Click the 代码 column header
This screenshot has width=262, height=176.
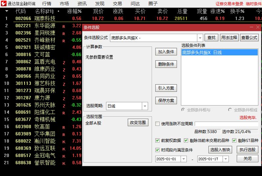click(21, 11)
